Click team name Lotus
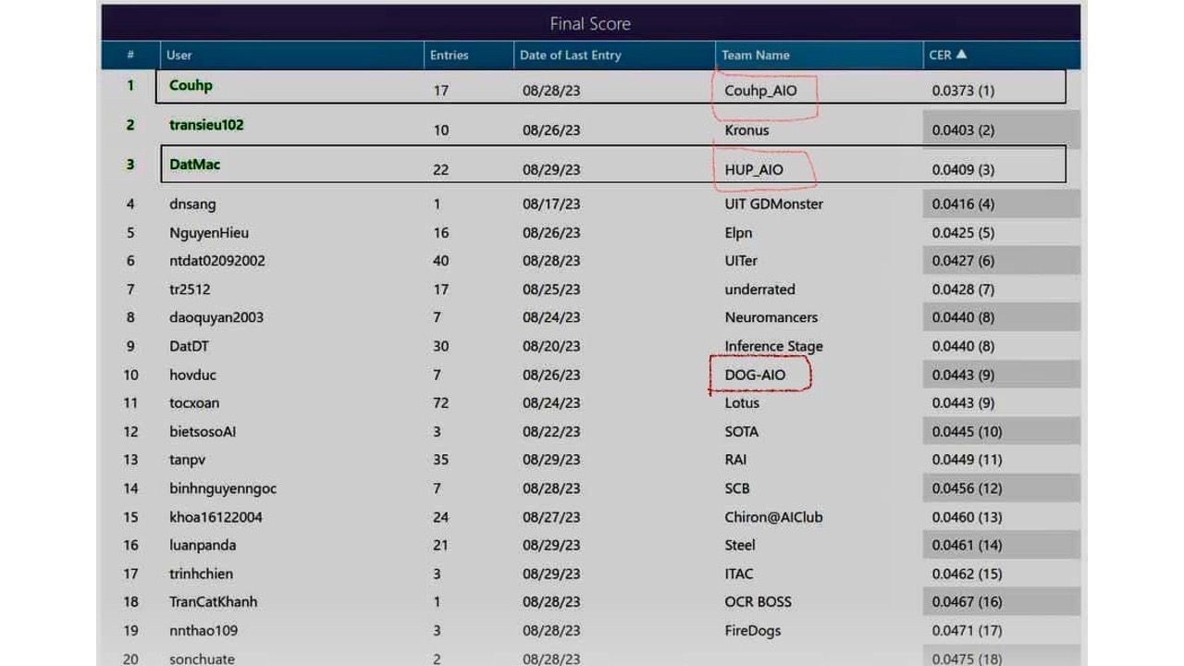1184x666 pixels. pos(742,402)
